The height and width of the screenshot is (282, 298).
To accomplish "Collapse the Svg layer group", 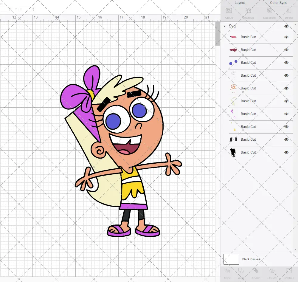I will (x=225, y=26).
